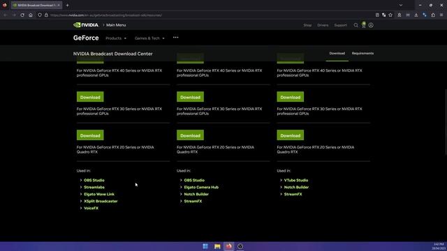
Task: Download first column RTX 20 Series package
Action: click(x=90, y=135)
